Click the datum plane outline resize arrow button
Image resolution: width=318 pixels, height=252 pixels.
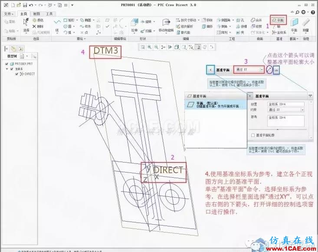point(269,70)
